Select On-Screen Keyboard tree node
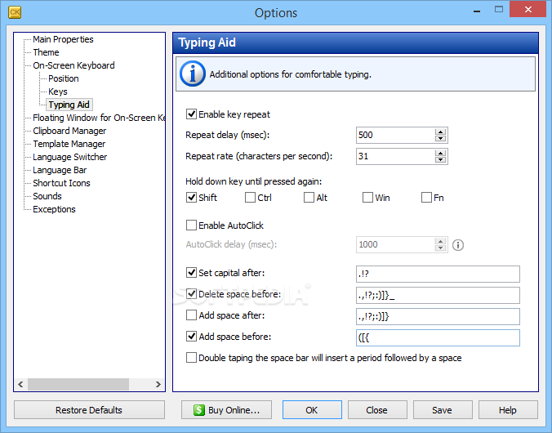Image resolution: width=552 pixels, height=433 pixels. (73, 65)
